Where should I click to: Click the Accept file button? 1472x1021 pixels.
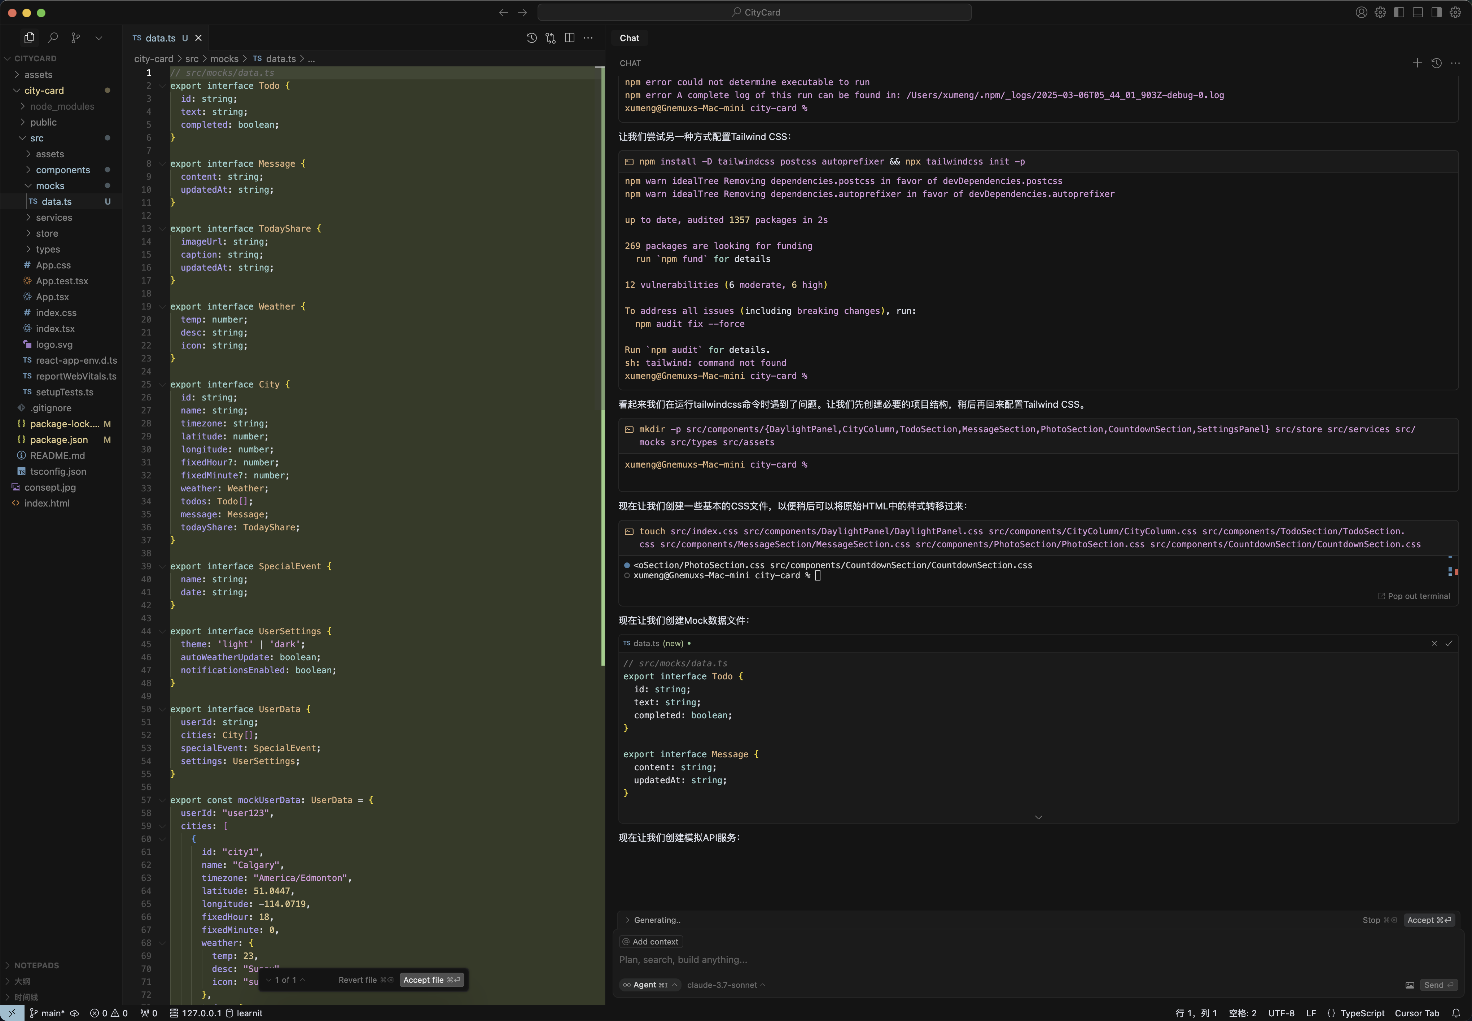pos(431,980)
